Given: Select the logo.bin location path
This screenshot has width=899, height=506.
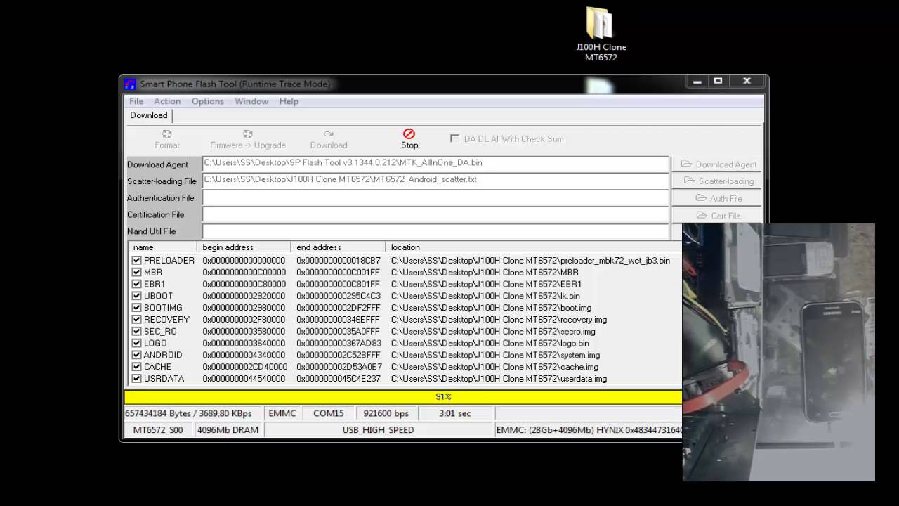Looking at the screenshot, I should pos(490,343).
